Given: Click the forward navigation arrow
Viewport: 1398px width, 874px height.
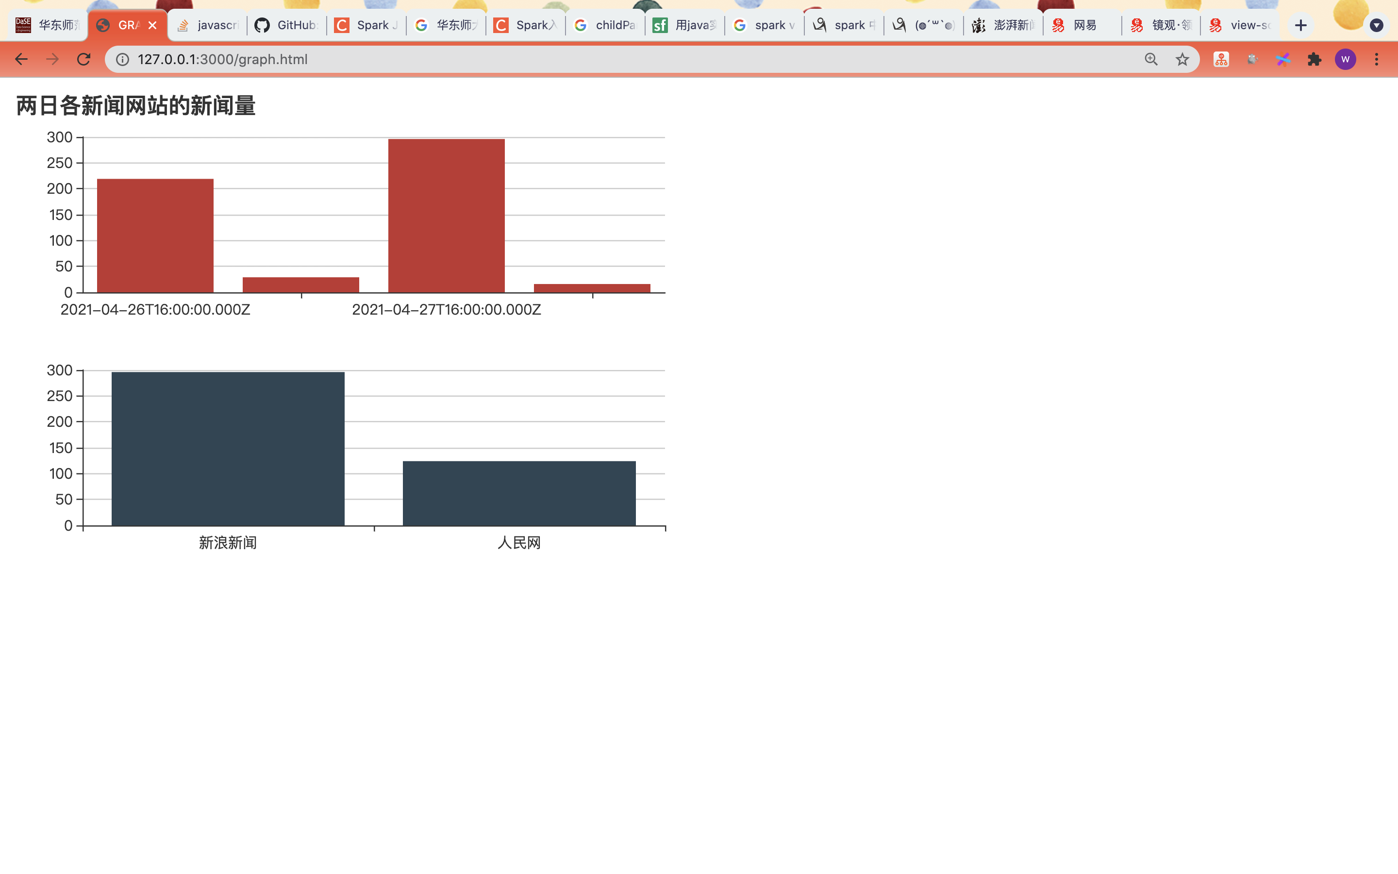Looking at the screenshot, I should click(52, 59).
